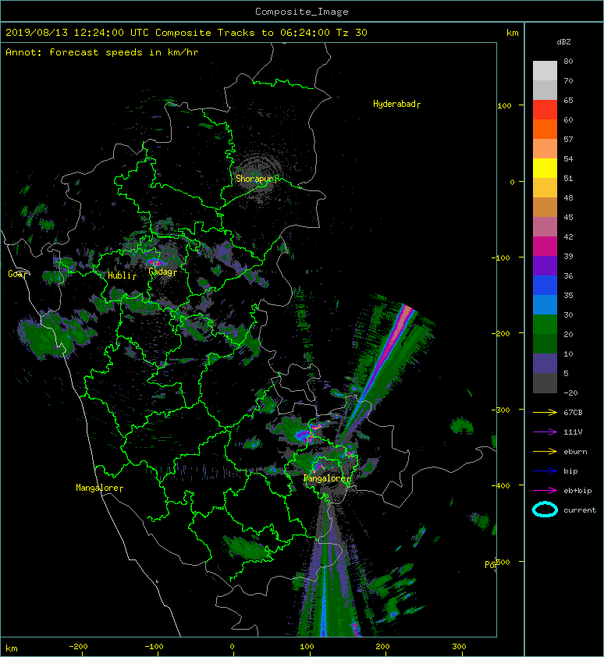The width and height of the screenshot is (604, 657).
Task: Click the -20 label on dBZ scale
Action: (x=570, y=393)
